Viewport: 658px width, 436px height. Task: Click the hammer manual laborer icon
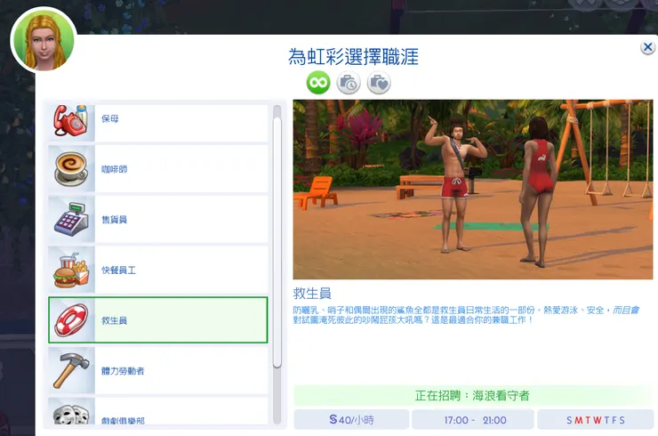pyautogui.click(x=71, y=370)
